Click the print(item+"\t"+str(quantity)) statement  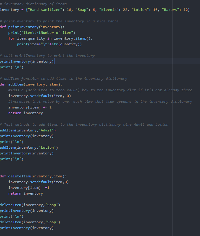pyautogui.click(x=49, y=44)
